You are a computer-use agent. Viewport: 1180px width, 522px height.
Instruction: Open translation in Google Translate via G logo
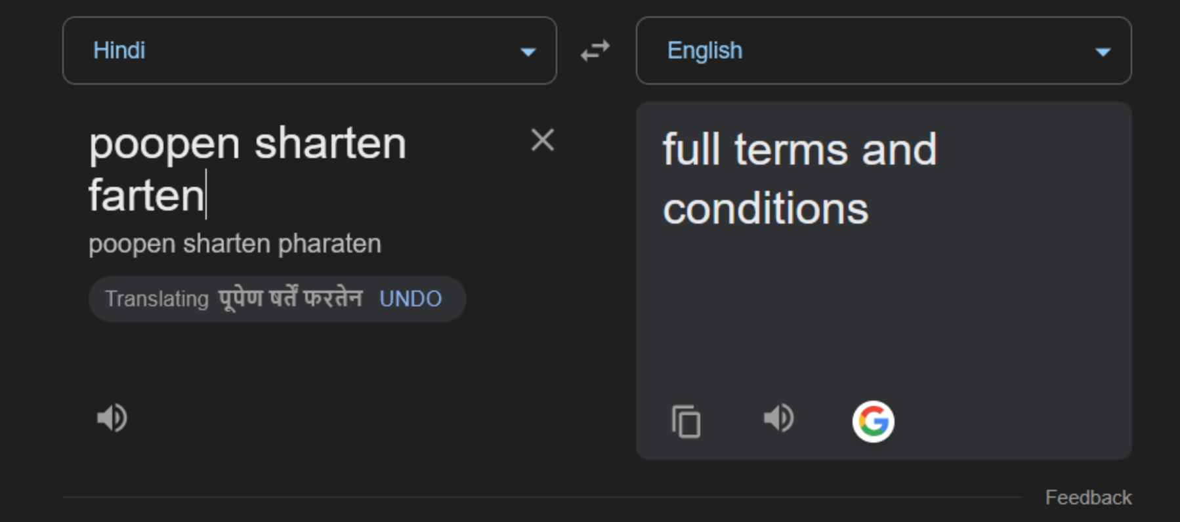pyautogui.click(x=873, y=421)
